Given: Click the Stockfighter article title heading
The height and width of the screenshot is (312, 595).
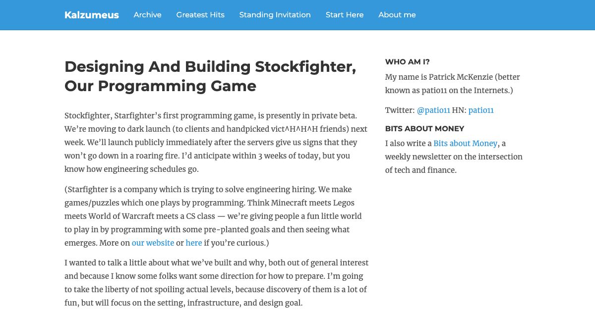Looking at the screenshot, I should 210,76.
